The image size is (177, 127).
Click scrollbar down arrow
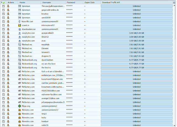175,126
